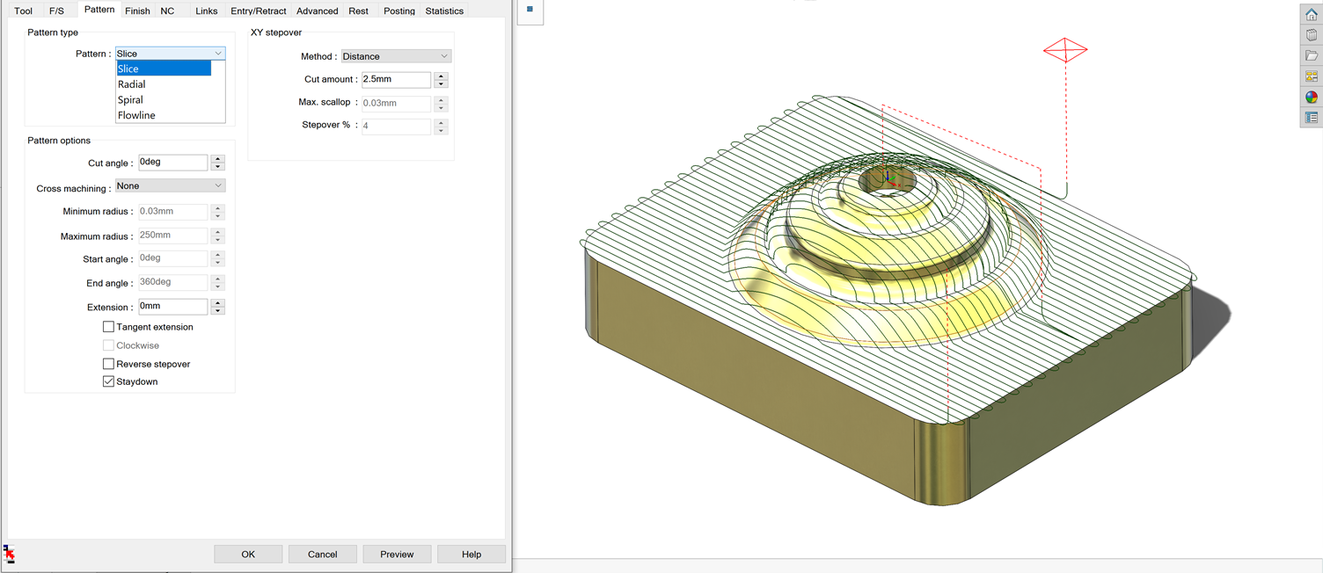
Task: Click inside the Cut angle input field
Action: pos(172,162)
